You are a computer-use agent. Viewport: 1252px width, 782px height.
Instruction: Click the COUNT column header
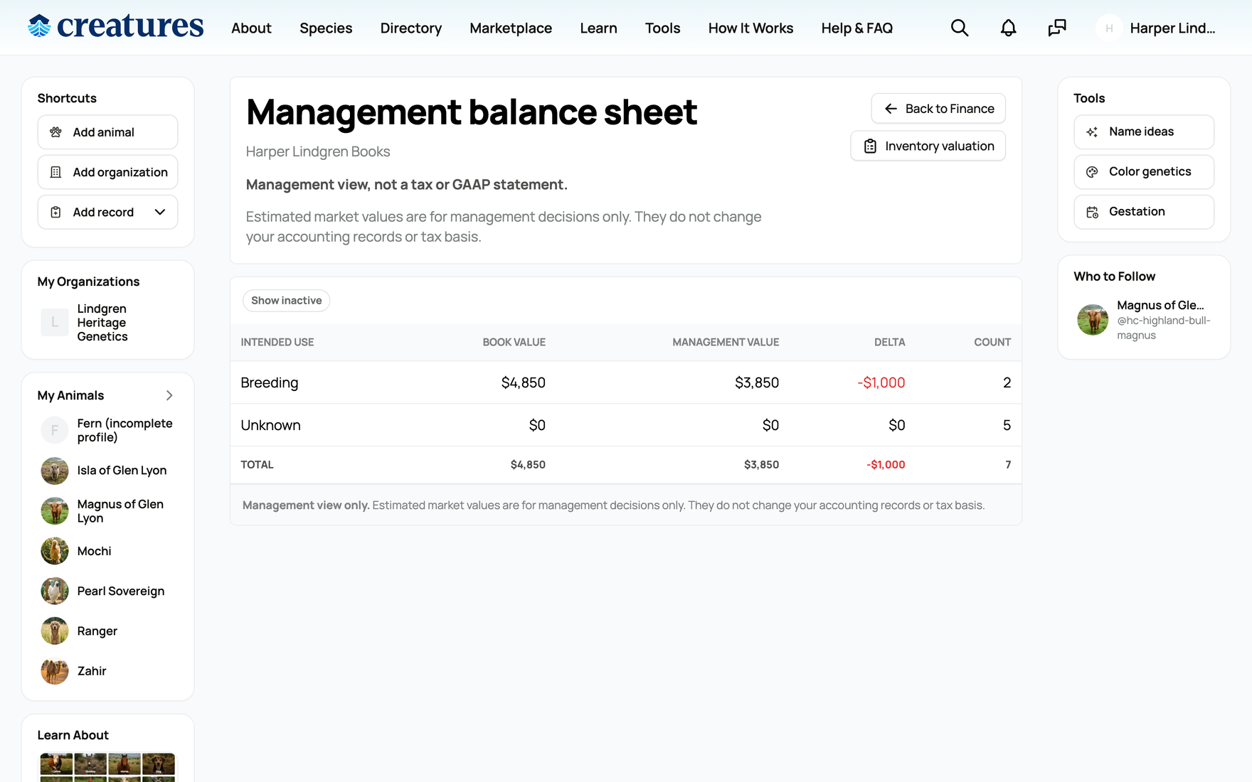point(992,342)
